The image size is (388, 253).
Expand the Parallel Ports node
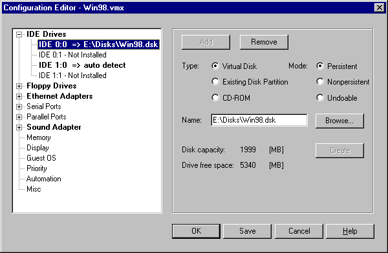[x=19, y=117]
